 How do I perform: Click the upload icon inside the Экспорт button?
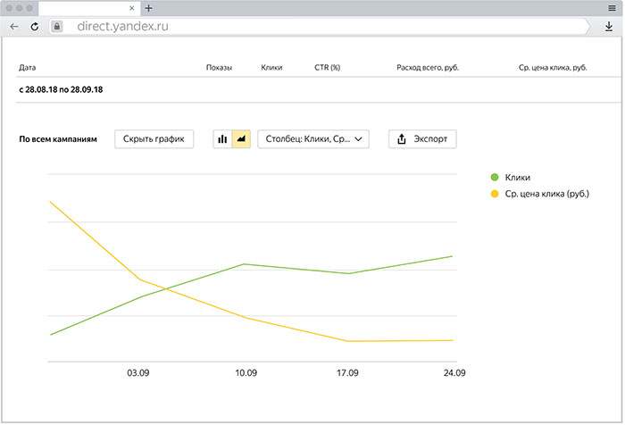pos(402,139)
